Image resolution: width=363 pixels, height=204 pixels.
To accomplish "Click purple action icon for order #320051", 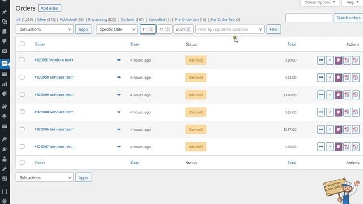I will click(338, 60).
